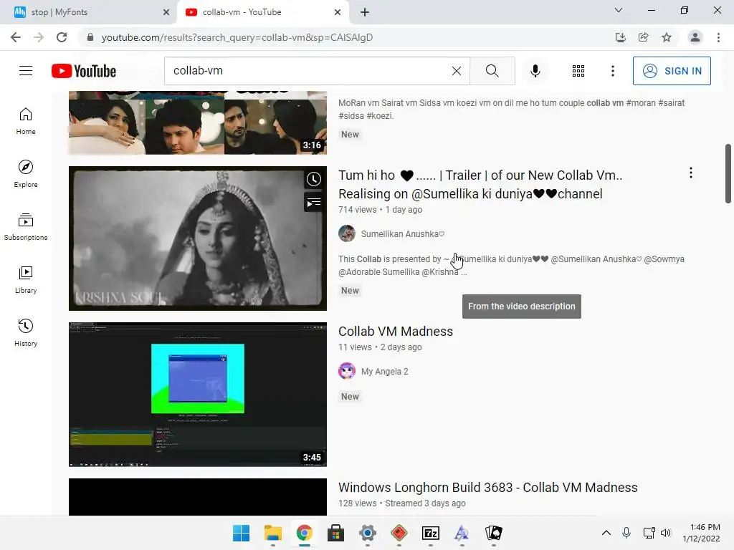Start voice search with the microphone icon

535,71
